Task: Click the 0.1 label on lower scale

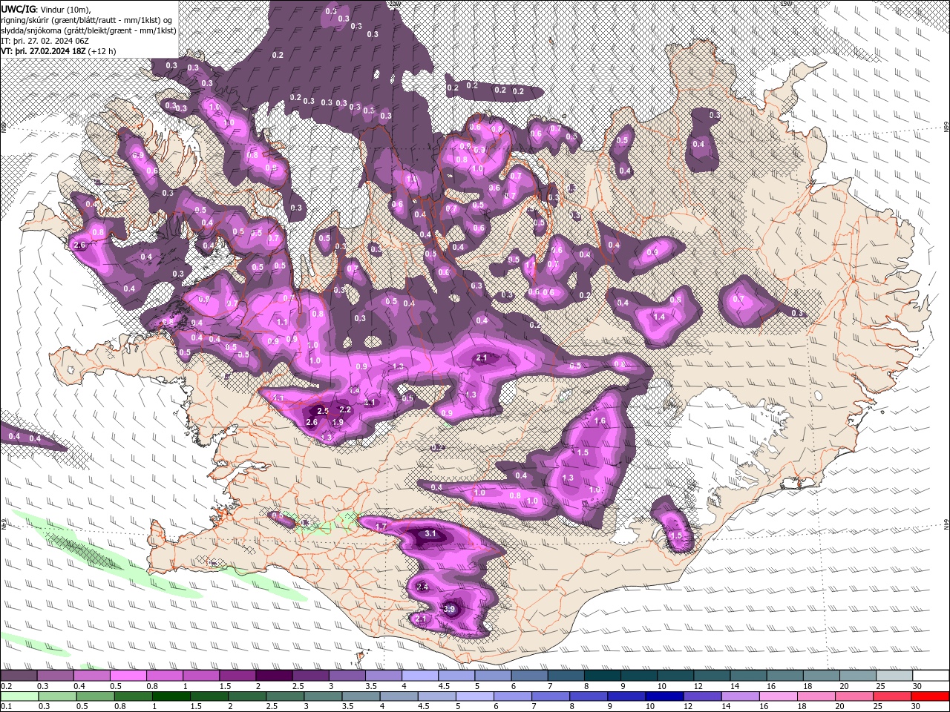Action: point(5,706)
